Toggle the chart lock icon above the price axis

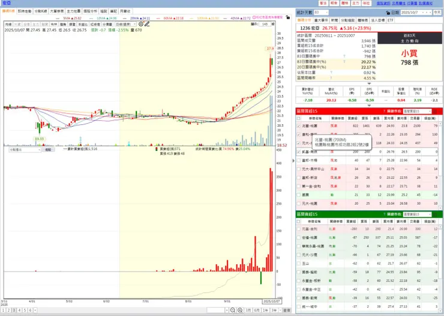[287, 17]
